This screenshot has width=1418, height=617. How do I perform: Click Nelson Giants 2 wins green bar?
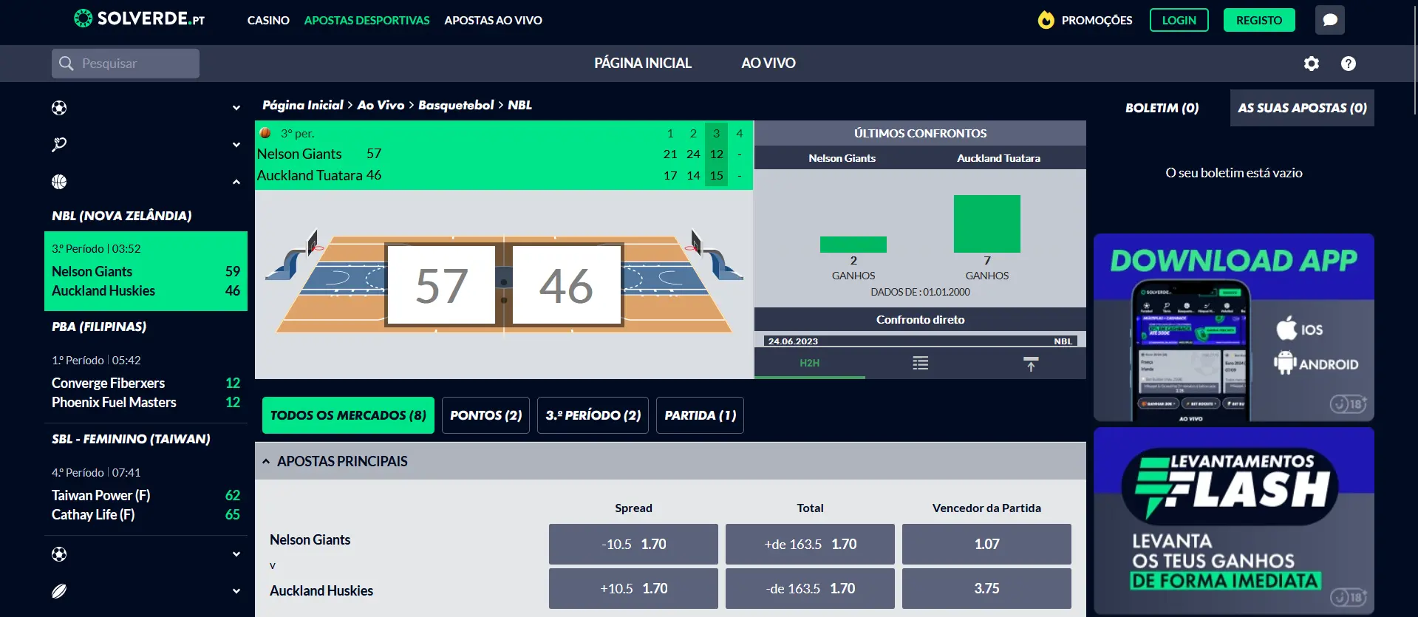point(853,245)
